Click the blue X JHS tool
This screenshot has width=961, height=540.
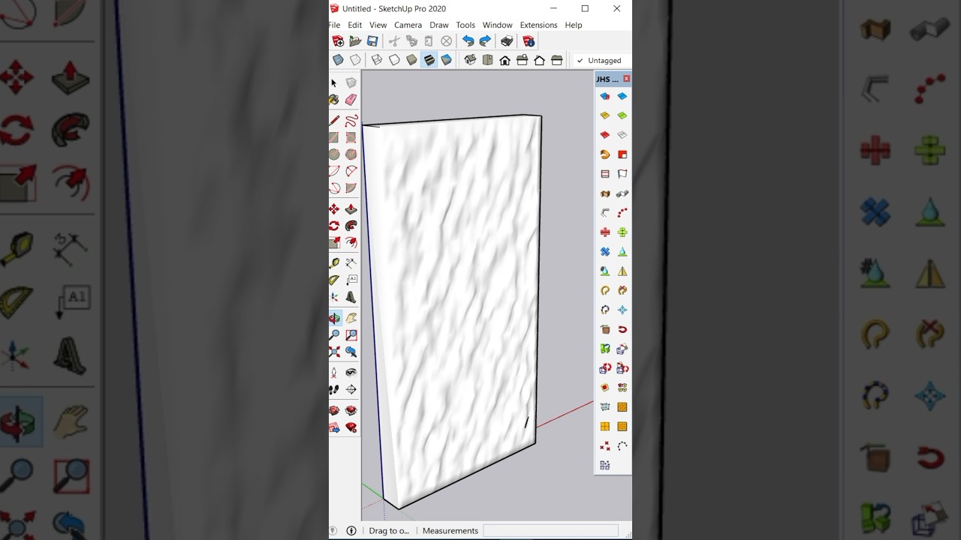tap(605, 252)
